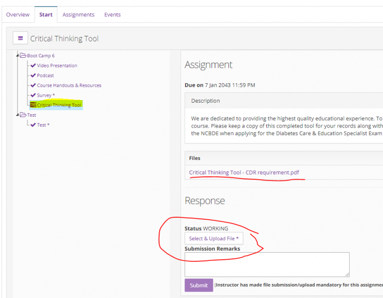Click the assignment icon beside Critical Thinking Tool
This screenshot has height=298, width=383.
pos(33,105)
